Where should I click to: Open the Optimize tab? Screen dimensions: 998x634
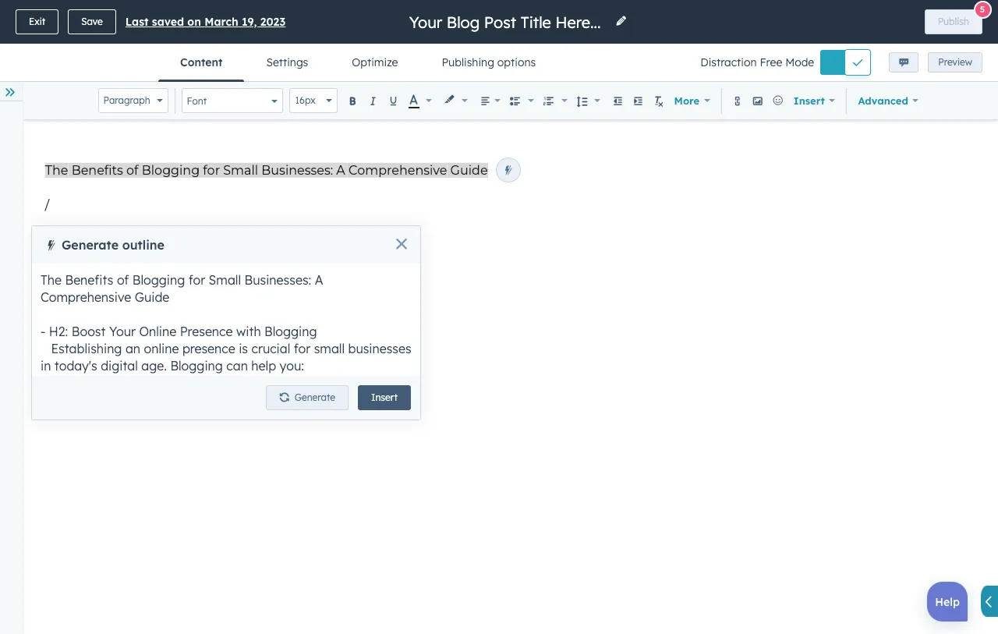coord(374,62)
